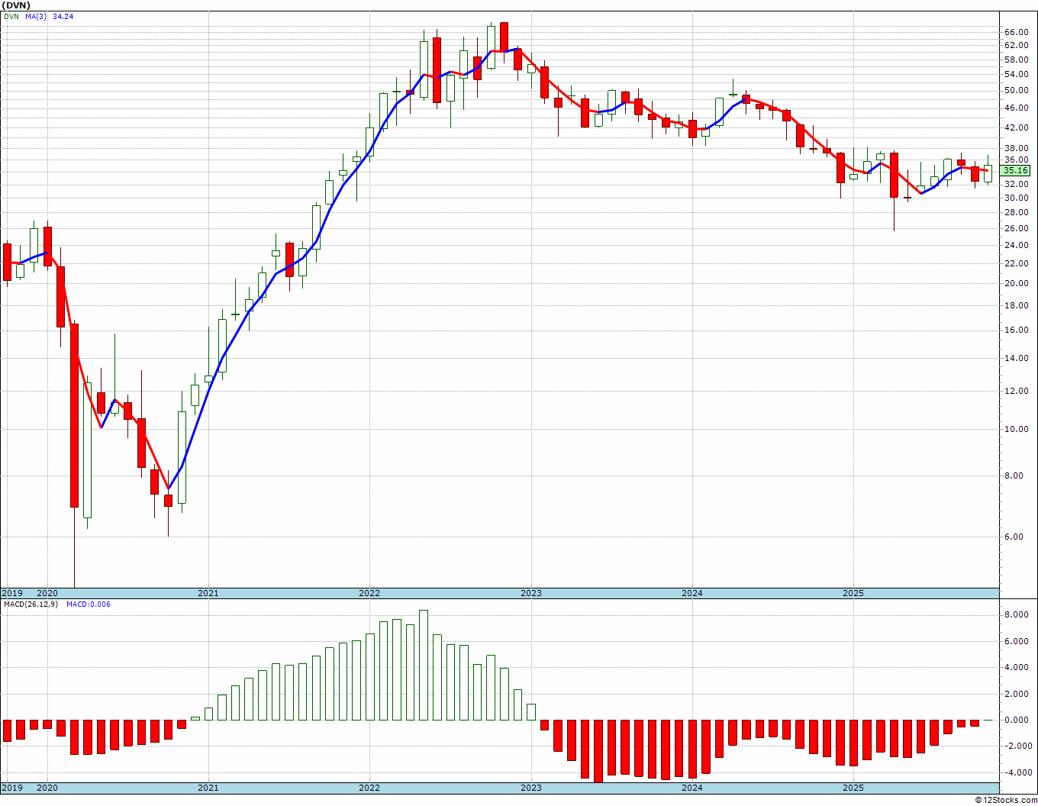Click 2020 on the MACD panel timeline

point(47,788)
